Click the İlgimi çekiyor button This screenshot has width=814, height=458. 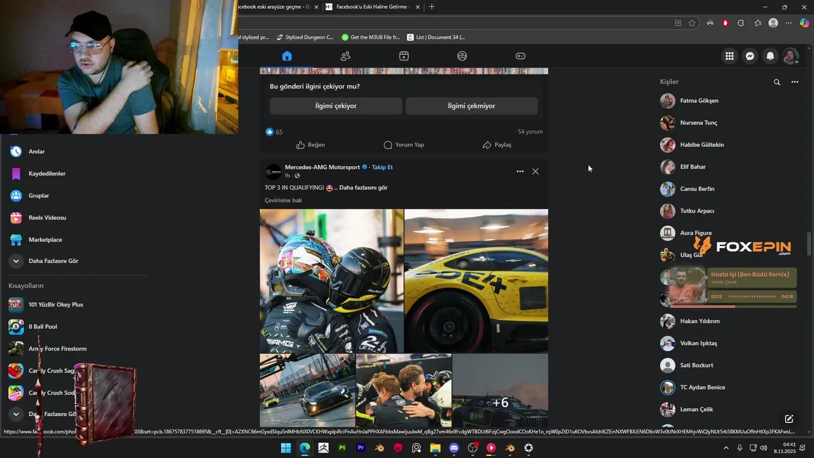point(336,106)
